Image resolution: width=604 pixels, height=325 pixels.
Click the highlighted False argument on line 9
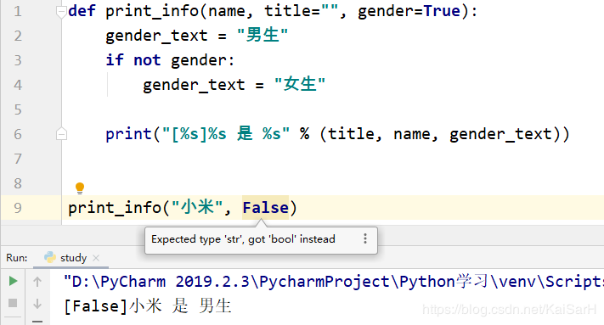point(265,208)
